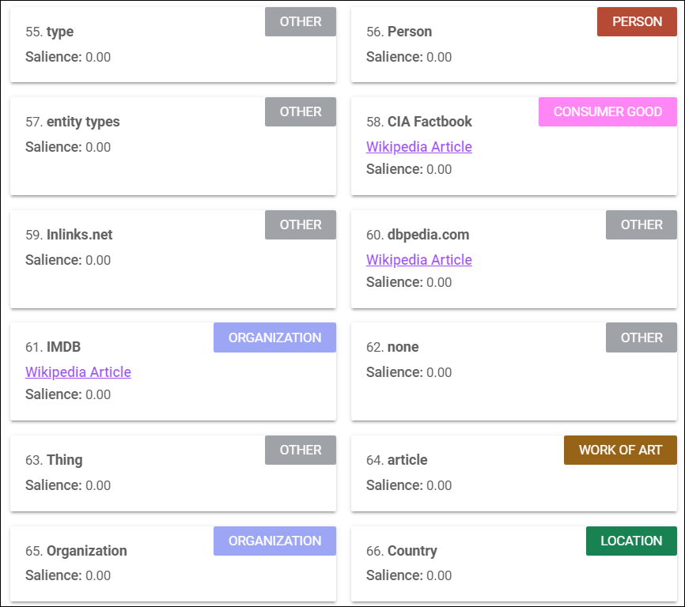This screenshot has height=607, width=685.
Task: Click the OTHER badge on card 62
Action: click(641, 337)
